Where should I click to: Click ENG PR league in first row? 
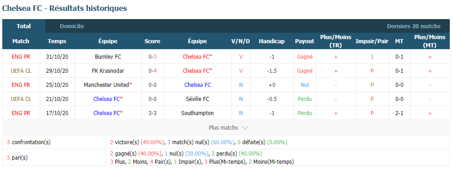[x=21, y=57]
